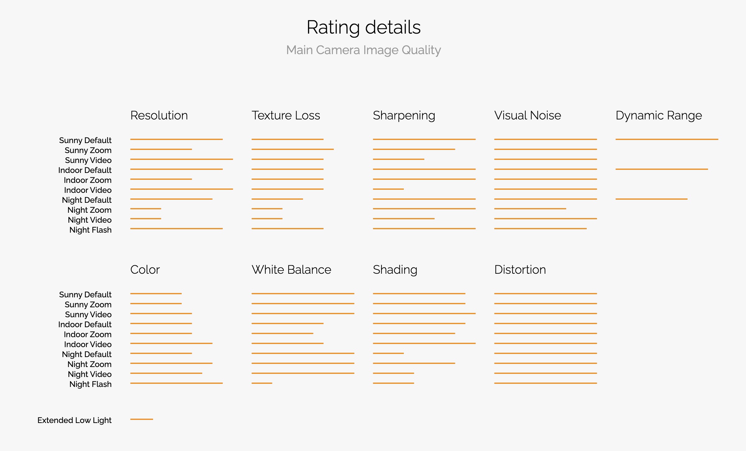Viewport: 746px width, 451px height.
Task: Click the 'Main Camera Image Quality' subtitle
Action: tap(363, 50)
